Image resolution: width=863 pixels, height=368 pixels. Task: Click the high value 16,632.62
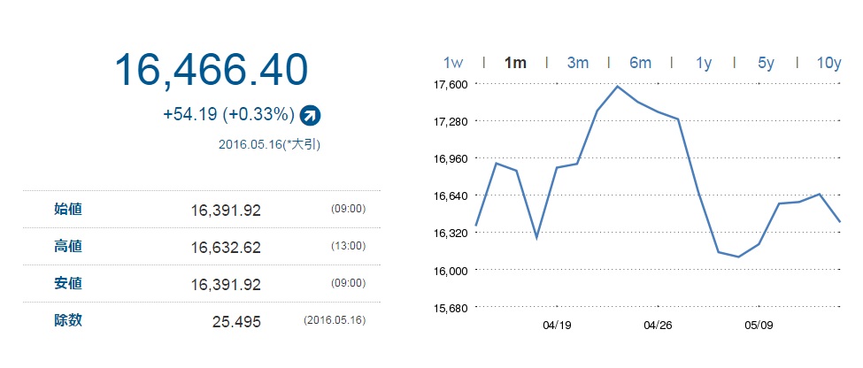(226, 247)
